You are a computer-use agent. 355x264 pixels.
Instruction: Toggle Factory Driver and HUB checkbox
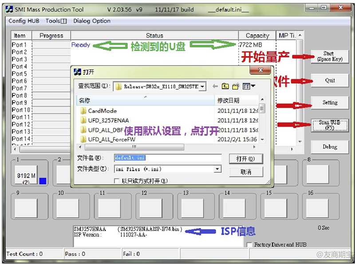pos(249,245)
